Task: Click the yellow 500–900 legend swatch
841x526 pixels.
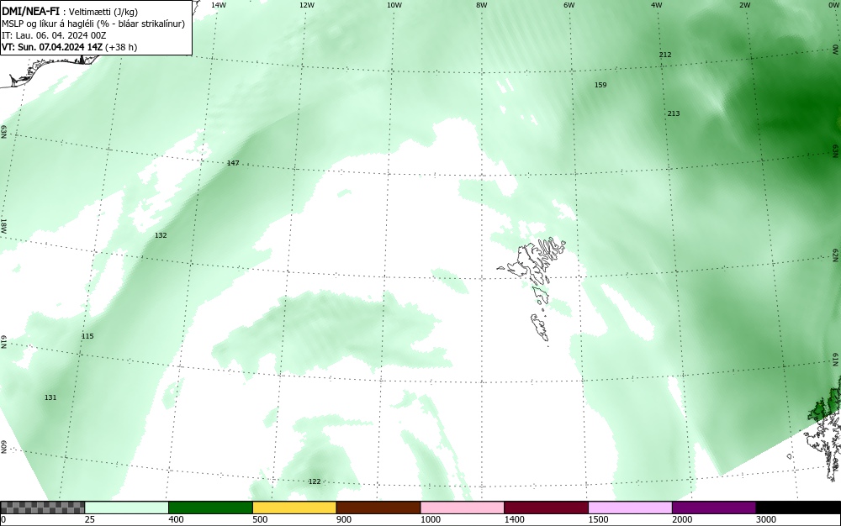Action: click(294, 508)
